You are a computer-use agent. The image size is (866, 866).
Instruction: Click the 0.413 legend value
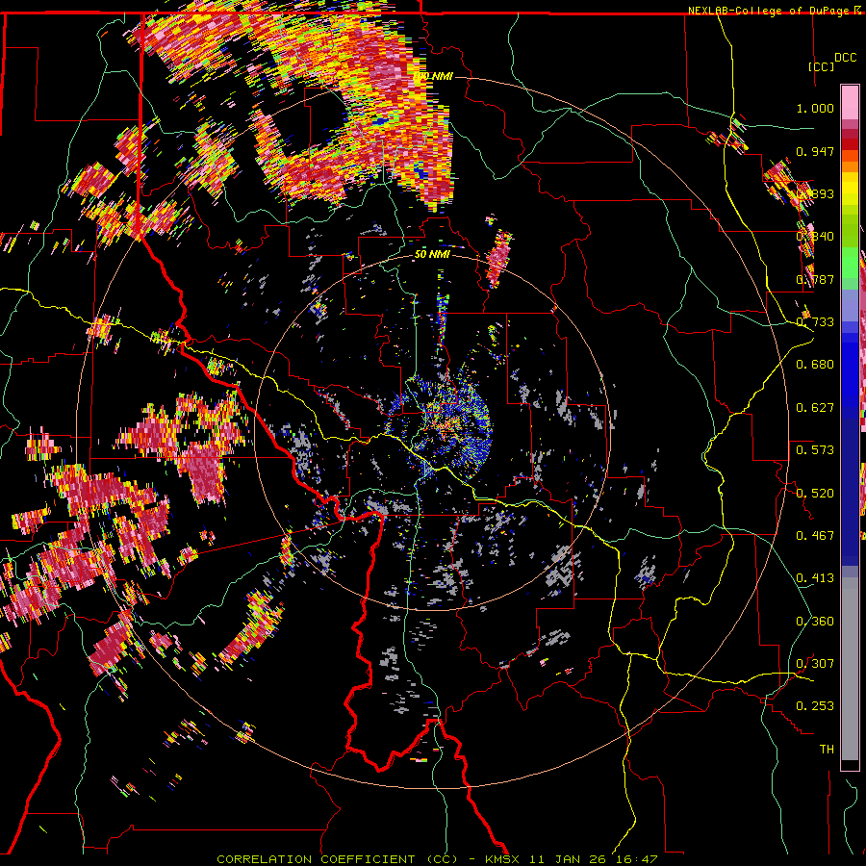point(815,578)
